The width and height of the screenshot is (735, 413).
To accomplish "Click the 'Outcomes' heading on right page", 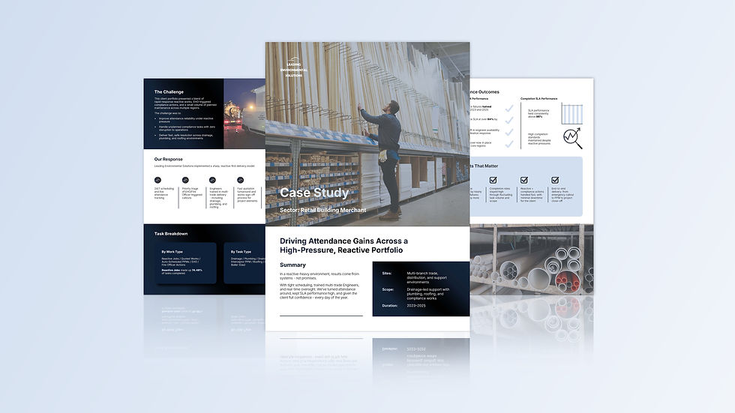I will coord(484,92).
